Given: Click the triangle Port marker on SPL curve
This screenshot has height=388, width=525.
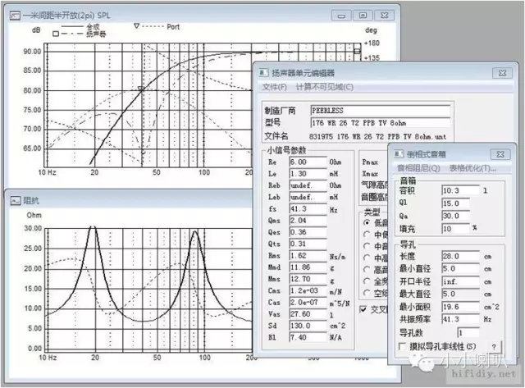Looking at the screenshot, I should pos(140,89).
